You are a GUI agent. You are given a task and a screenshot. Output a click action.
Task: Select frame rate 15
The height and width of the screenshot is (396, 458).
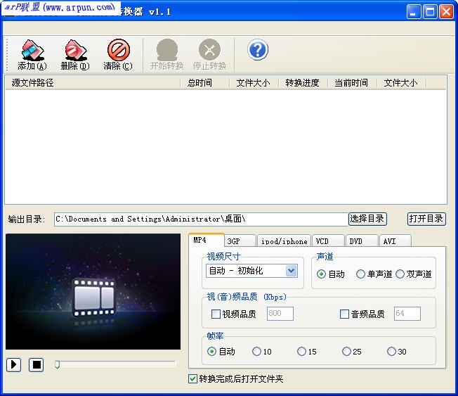[302, 351]
